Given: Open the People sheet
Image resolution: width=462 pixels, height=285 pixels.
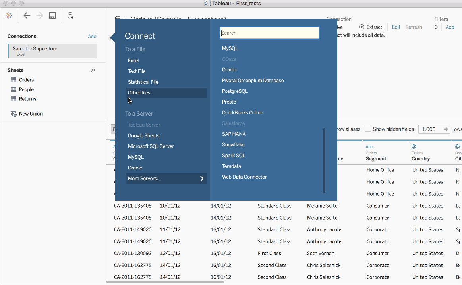Looking at the screenshot, I should (x=26, y=89).
